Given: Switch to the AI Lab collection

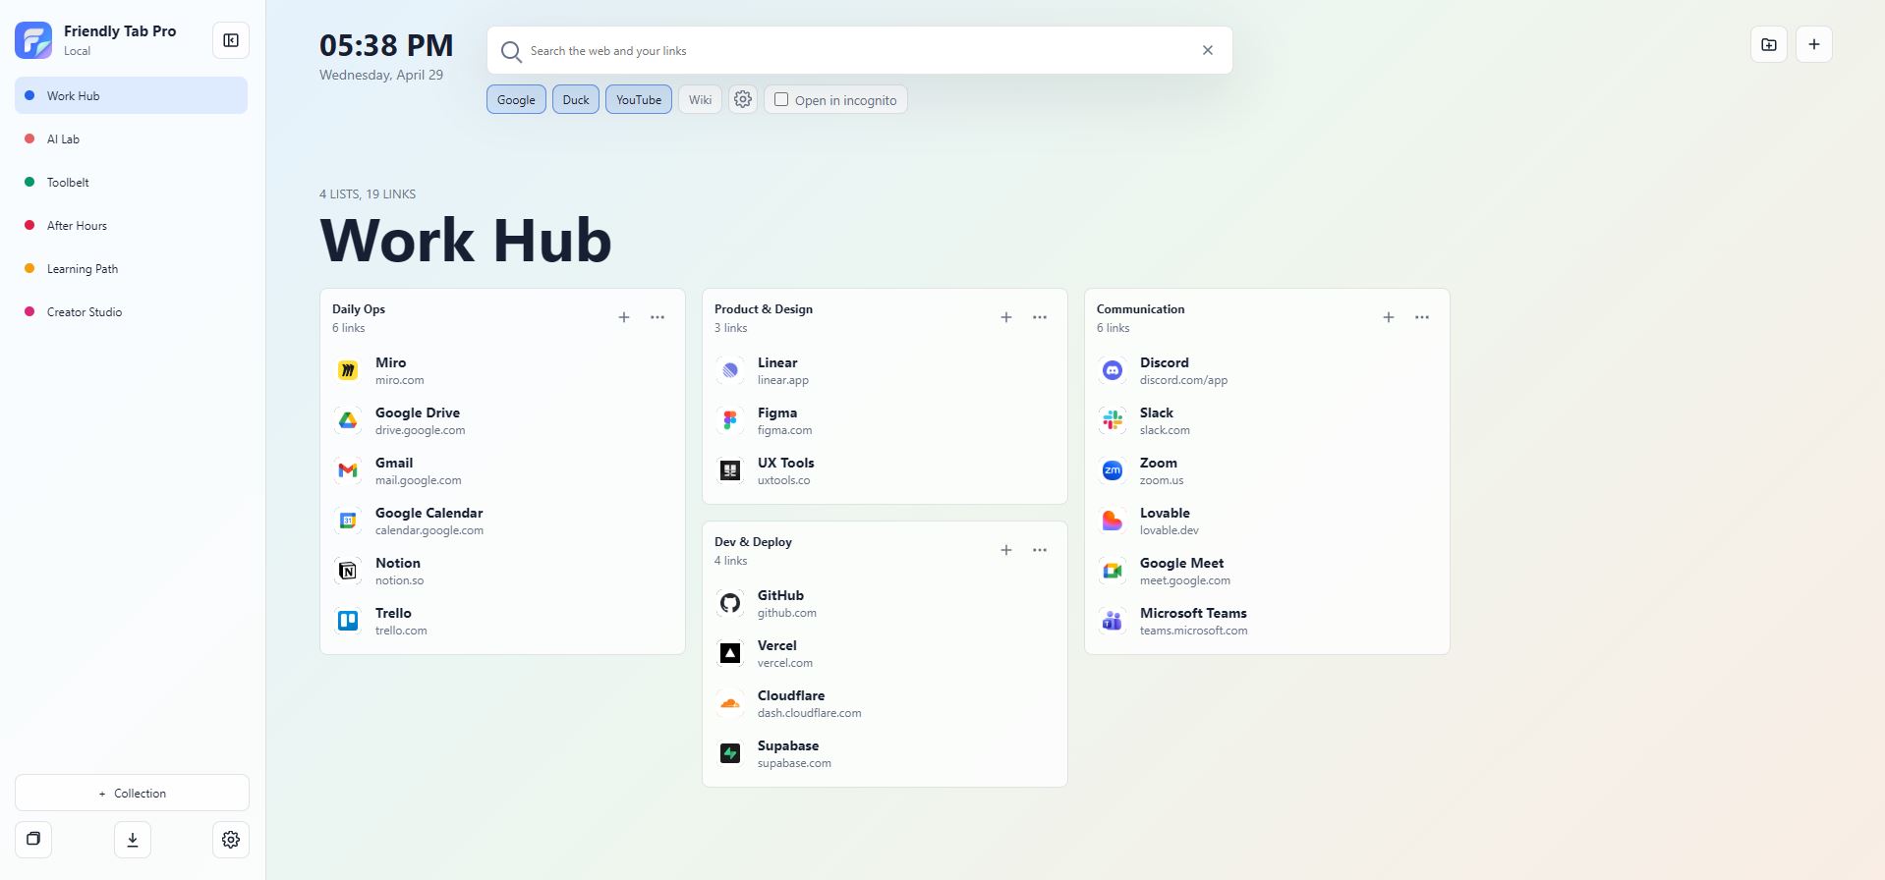Looking at the screenshot, I should [x=131, y=138].
